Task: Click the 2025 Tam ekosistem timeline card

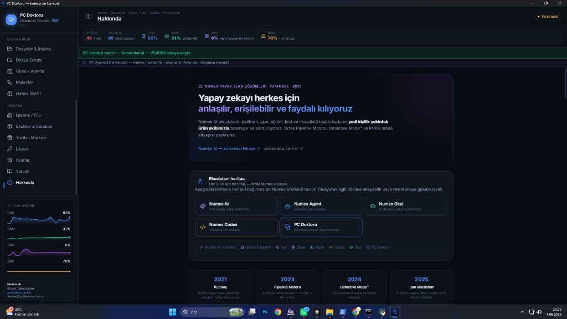Action: (421, 287)
